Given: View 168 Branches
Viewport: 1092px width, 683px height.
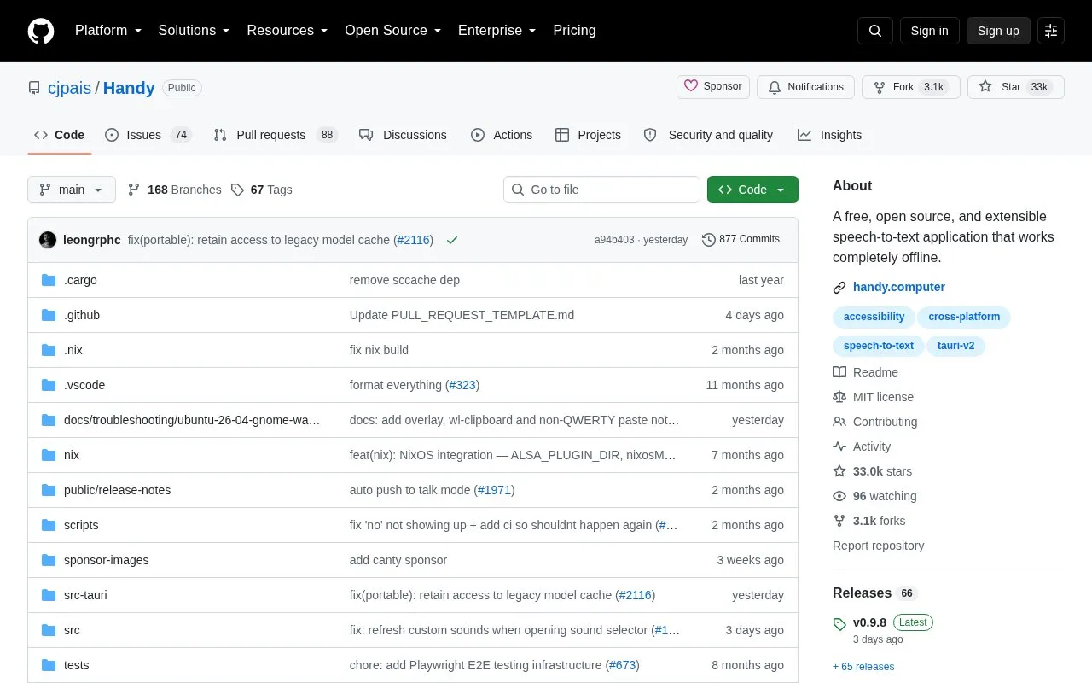Looking at the screenshot, I should coord(174,190).
